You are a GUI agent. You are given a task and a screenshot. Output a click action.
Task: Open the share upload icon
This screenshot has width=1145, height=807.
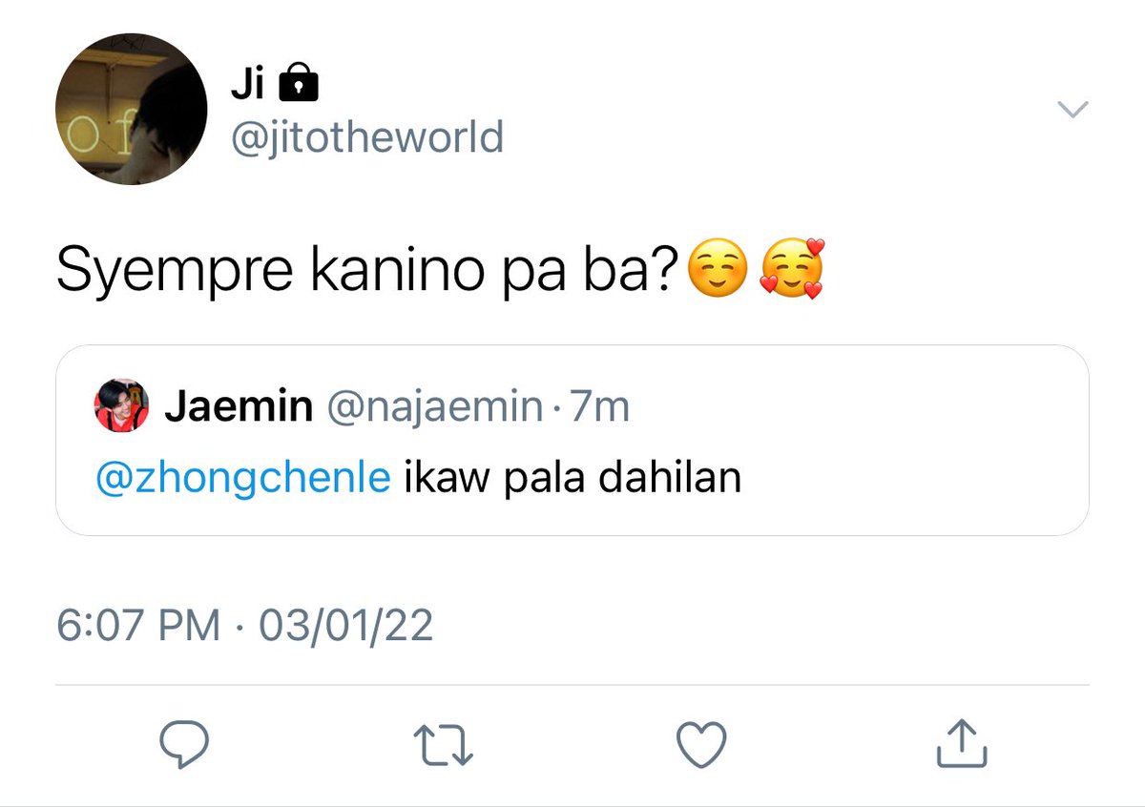tap(961, 744)
